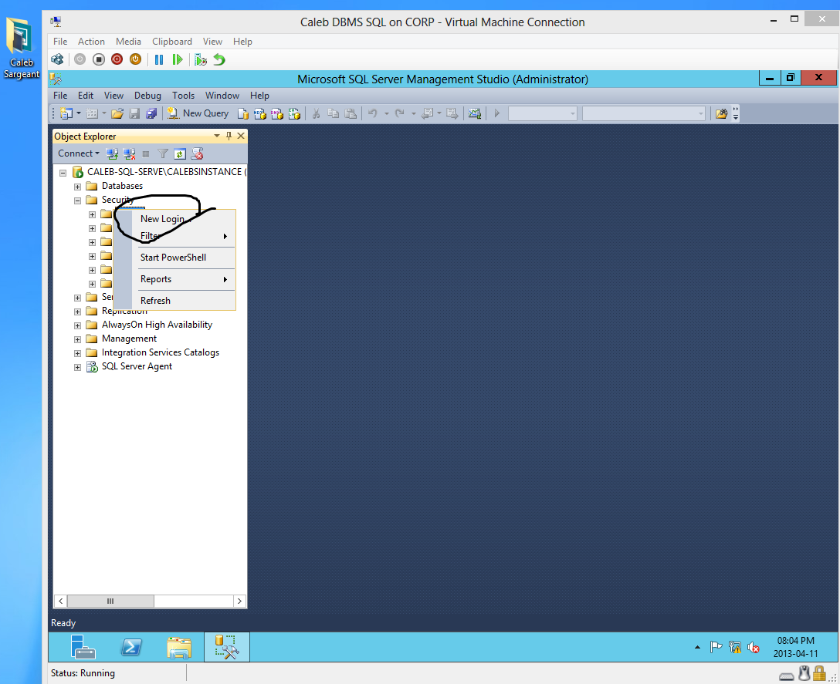Open the Connect dropdown in Object Explorer
840x684 pixels.
pos(78,153)
